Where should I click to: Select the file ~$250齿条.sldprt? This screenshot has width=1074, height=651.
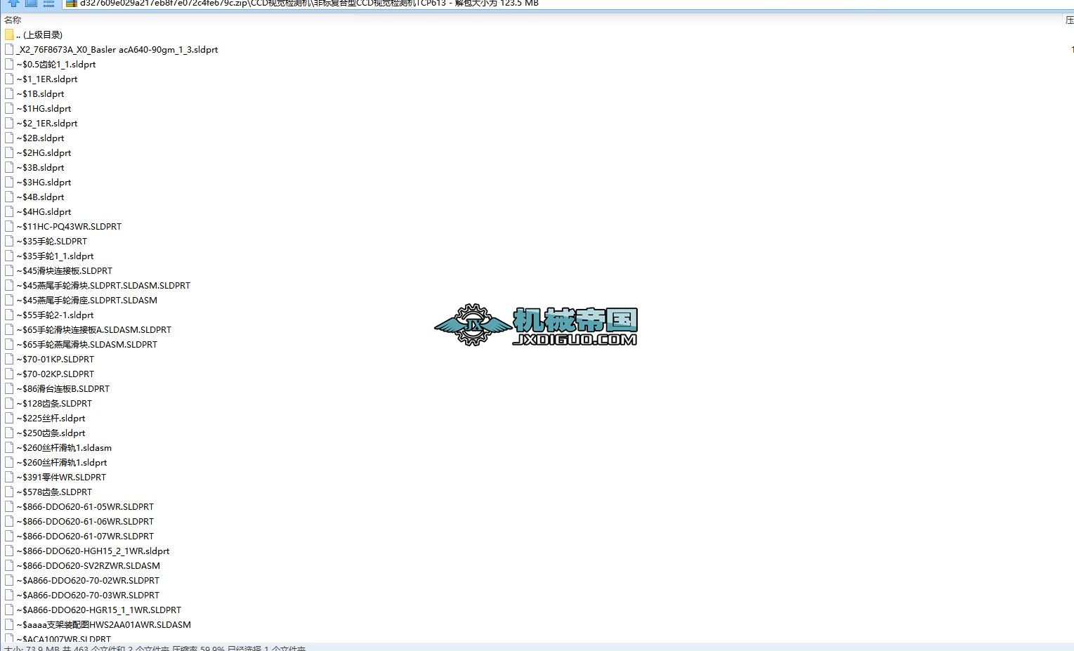coord(51,433)
